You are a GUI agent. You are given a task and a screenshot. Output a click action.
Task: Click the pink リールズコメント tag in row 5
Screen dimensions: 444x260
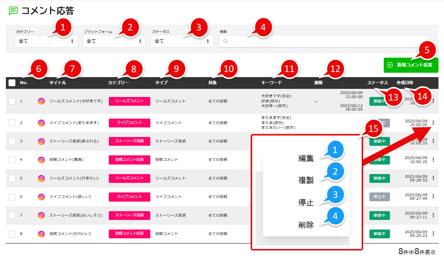129,178
